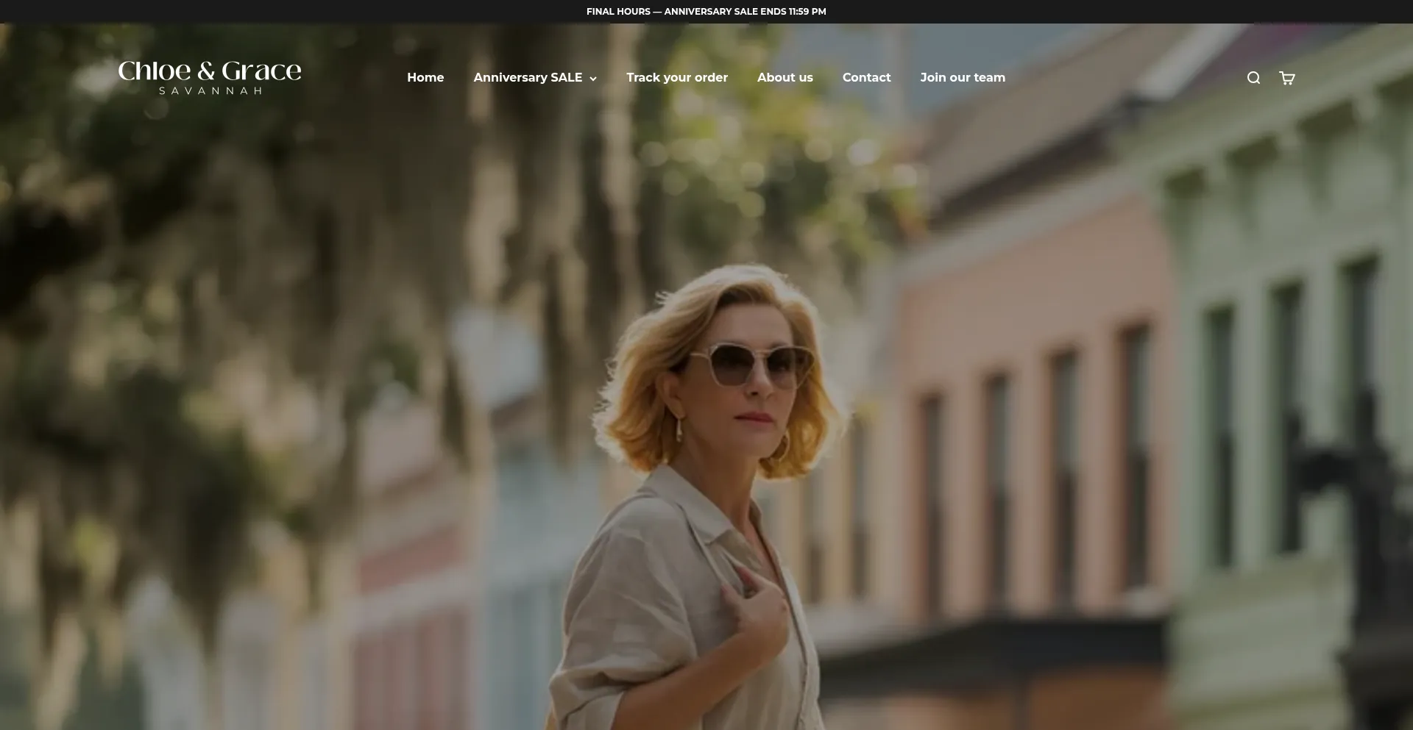The image size is (1413, 730).
Task: Expand the Anniversary SALE chevron arrow
Action: (593, 79)
